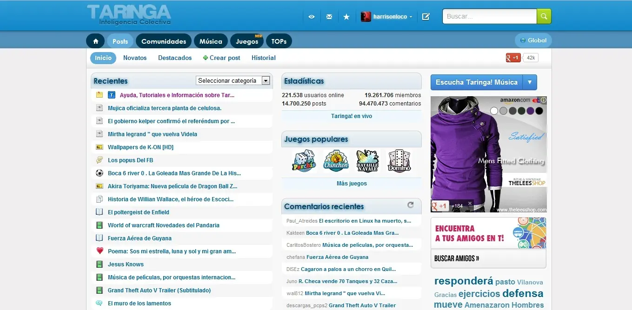The image size is (632, 310).
Task: Click image icon beside Wallpapers de K-ON
Action: (100, 147)
